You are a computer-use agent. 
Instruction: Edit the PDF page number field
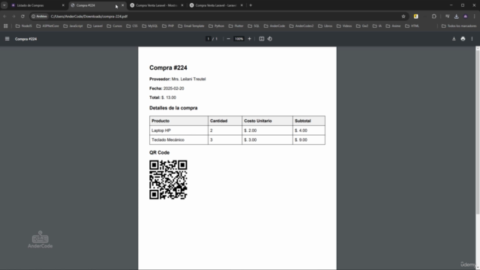tap(208, 39)
